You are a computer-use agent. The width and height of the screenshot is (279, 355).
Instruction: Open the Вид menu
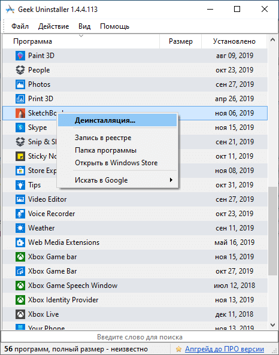[84, 26]
